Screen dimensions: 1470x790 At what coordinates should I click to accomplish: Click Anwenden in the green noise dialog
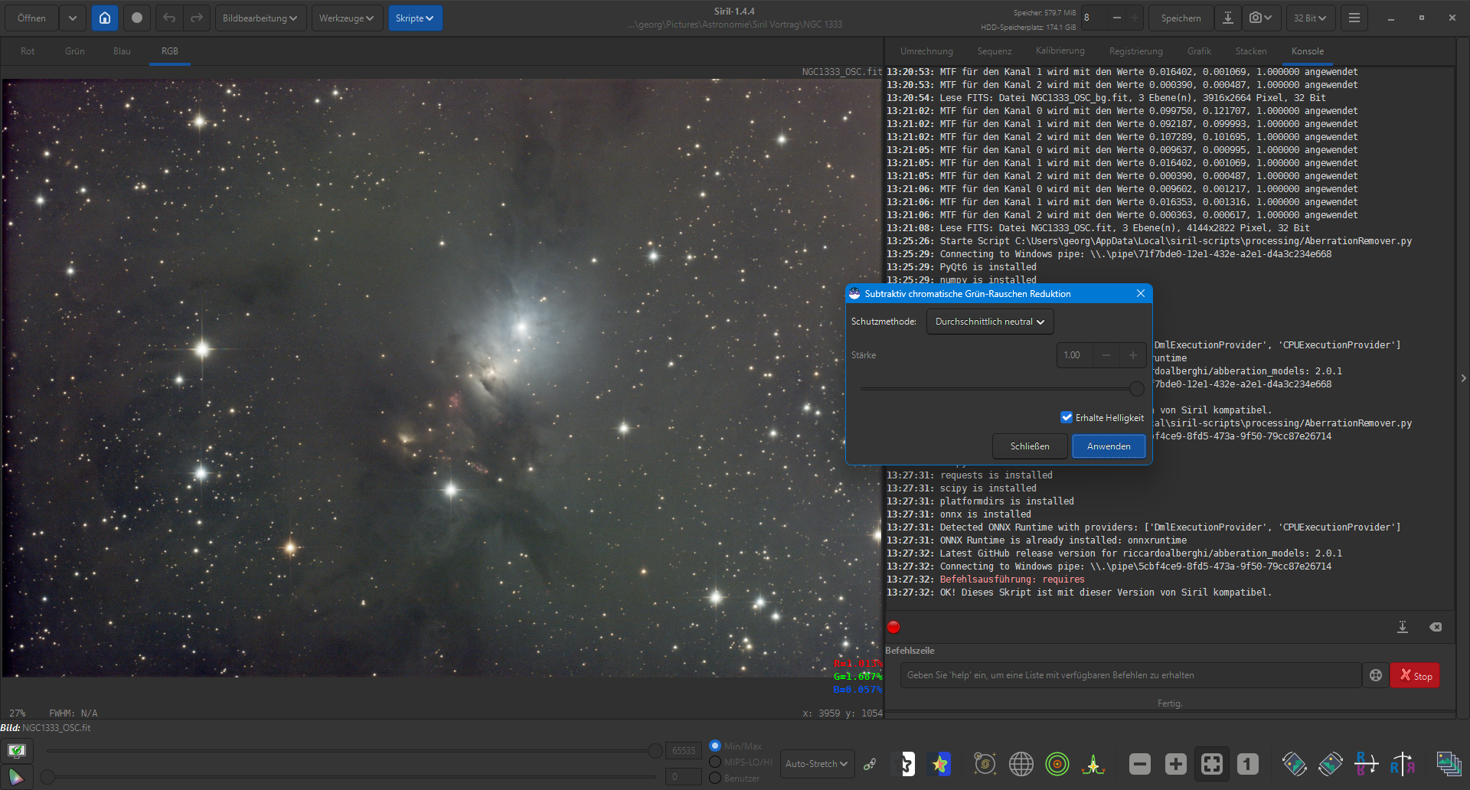click(x=1109, y=446)
